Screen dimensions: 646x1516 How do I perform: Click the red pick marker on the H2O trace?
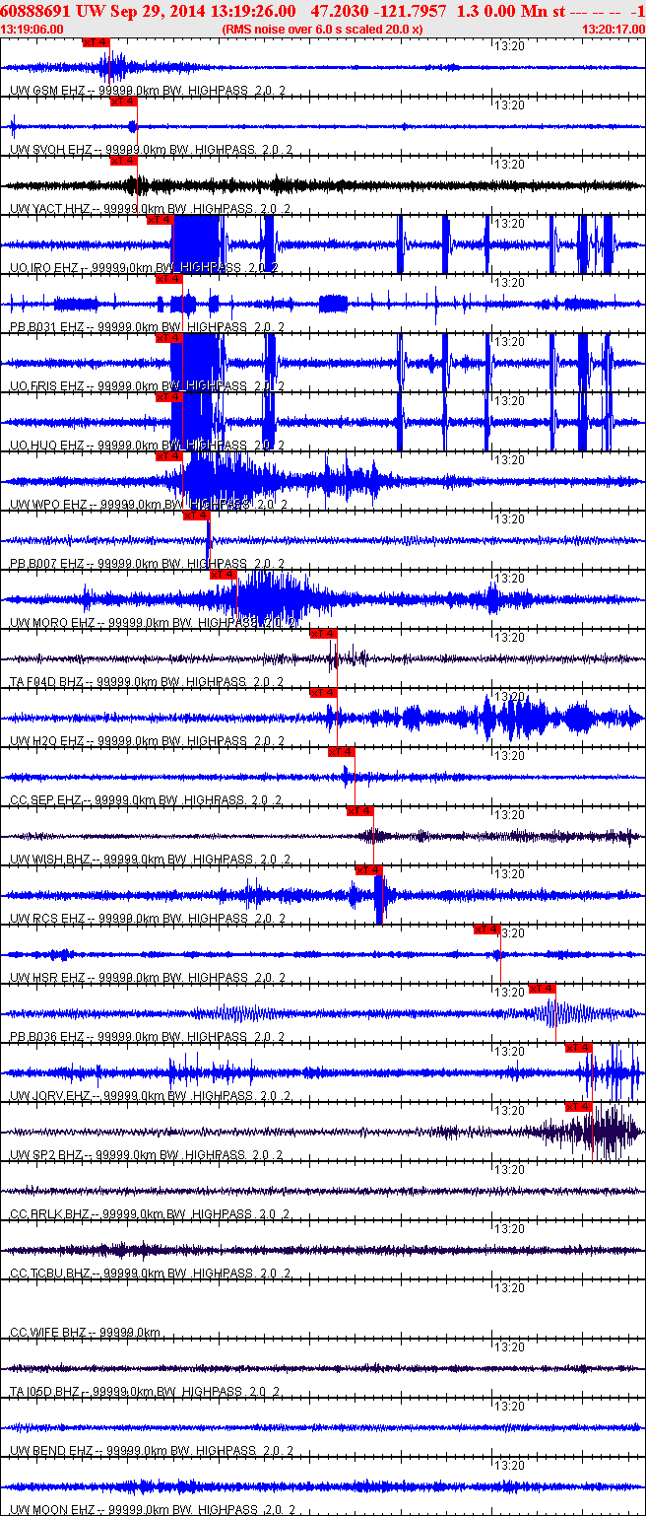(323, 693)
